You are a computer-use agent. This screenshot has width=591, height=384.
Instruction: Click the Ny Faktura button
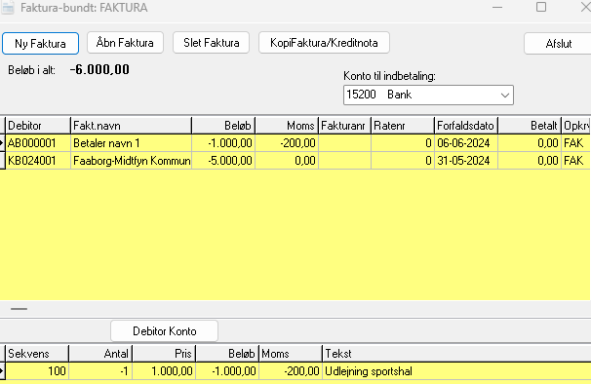pos(40,43)
